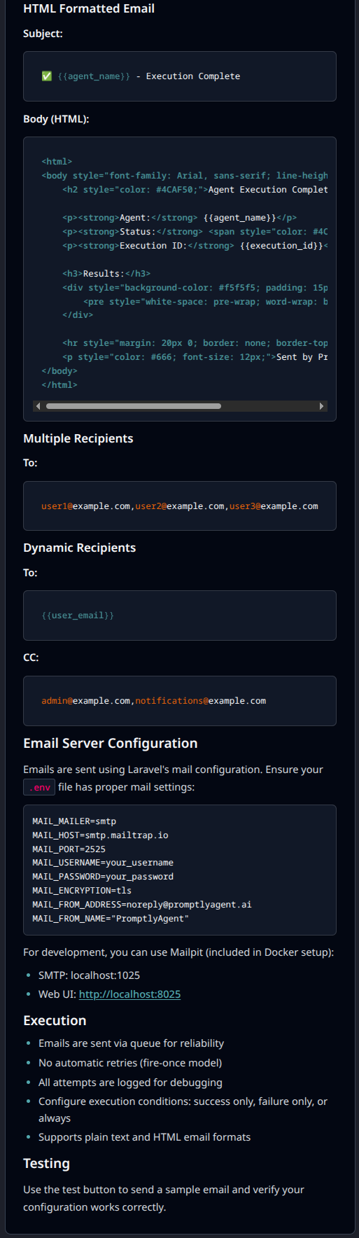Click the '<h3>Results:</h3>' code line

(x=106, y=274)
